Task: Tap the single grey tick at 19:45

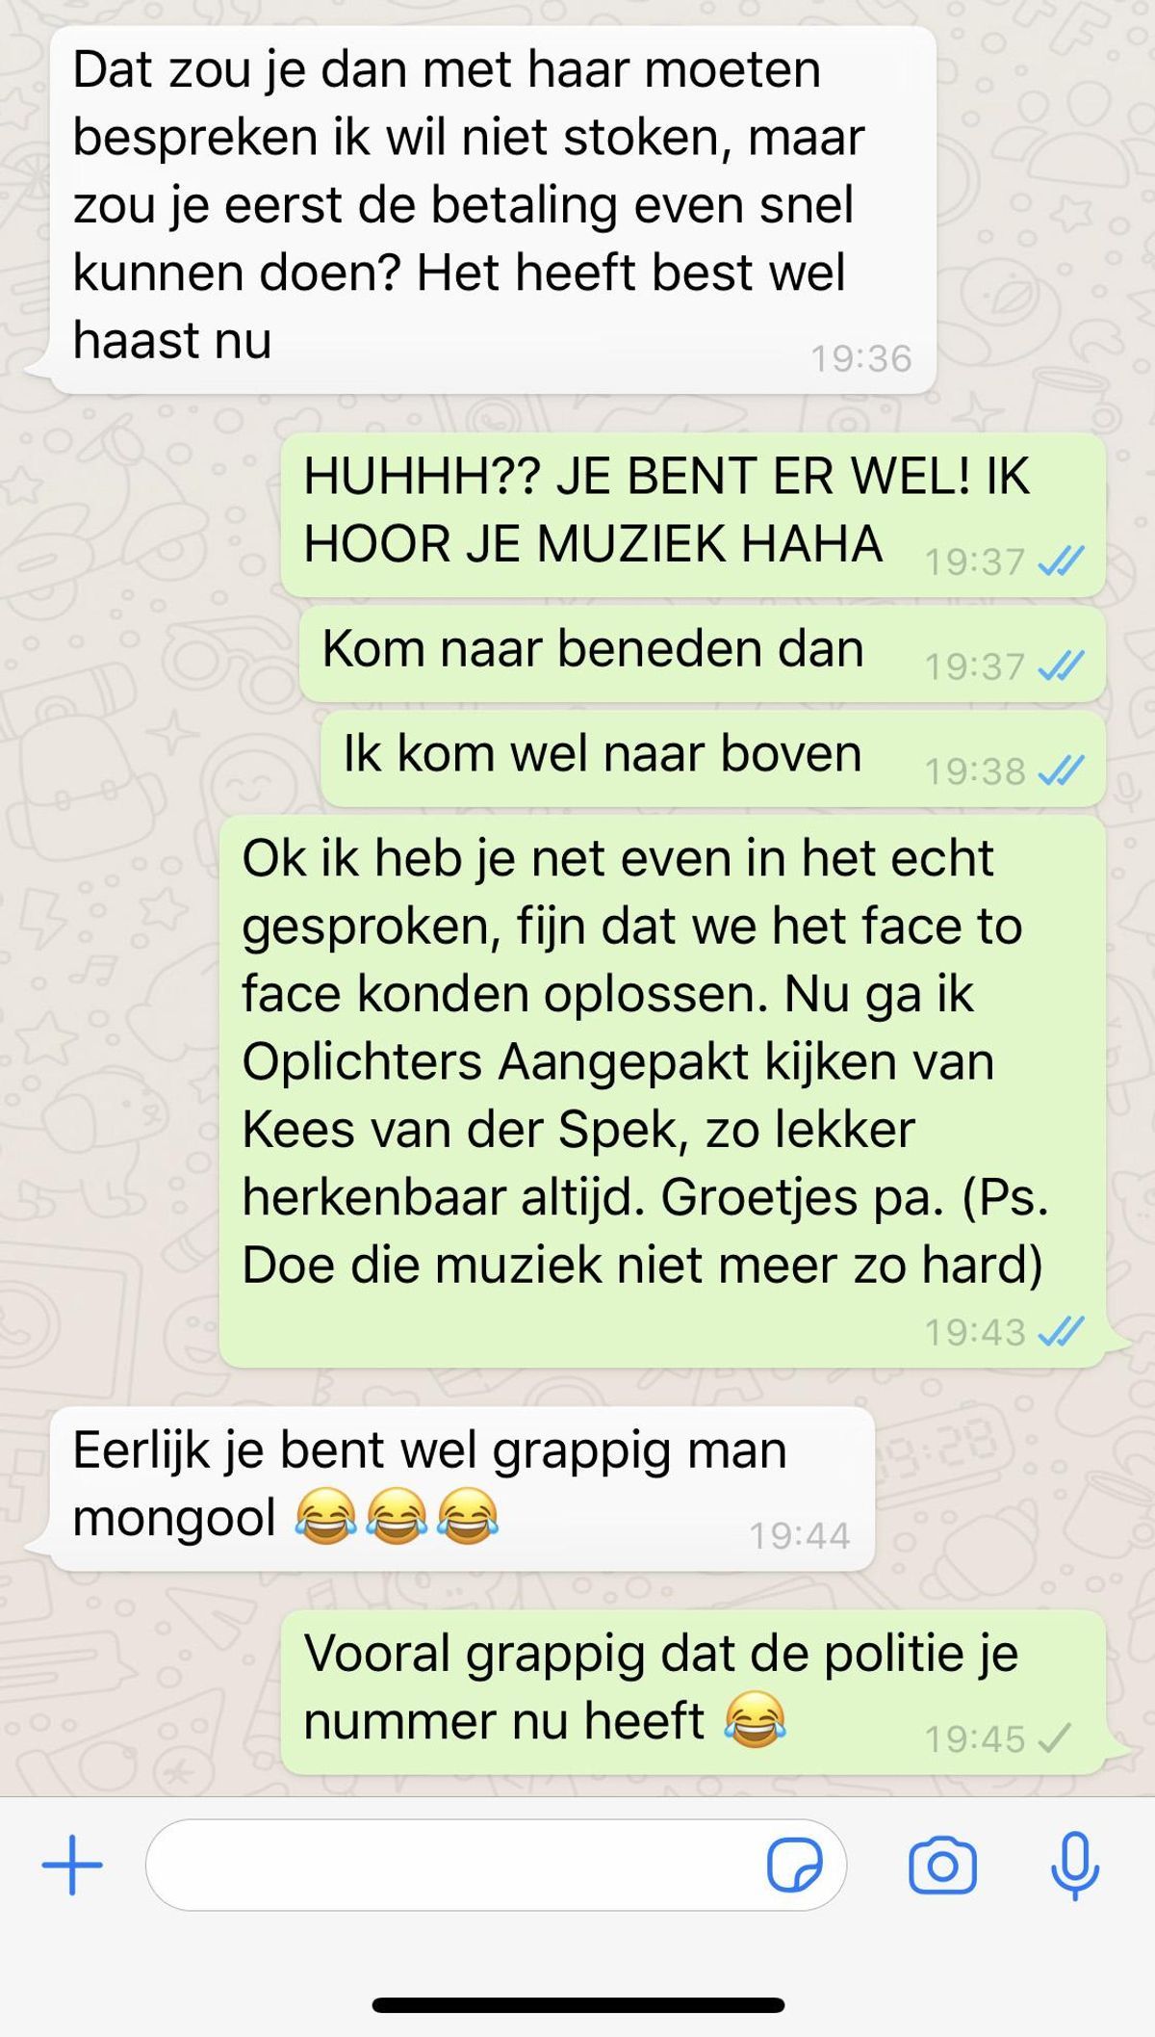Action: (x=1055, y=1737)
